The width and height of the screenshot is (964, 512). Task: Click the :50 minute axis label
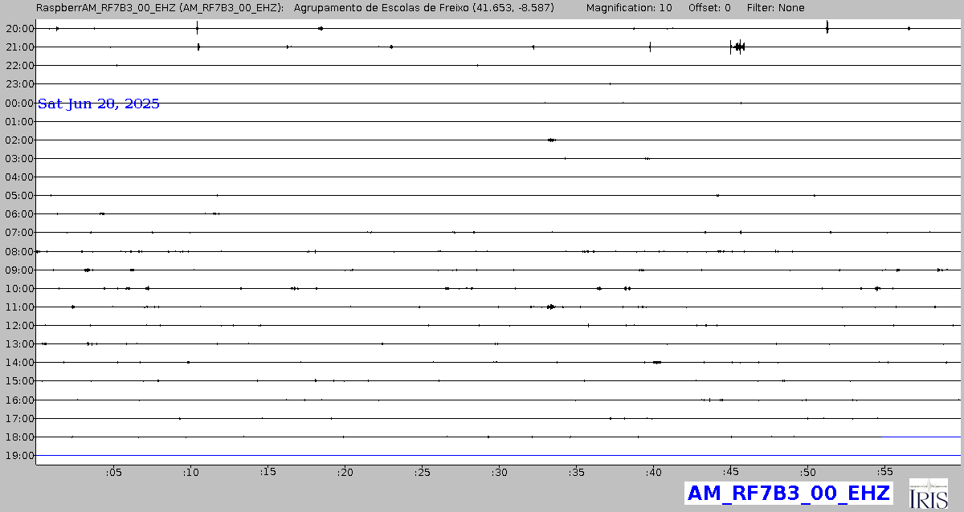click(x=807, y=472)
